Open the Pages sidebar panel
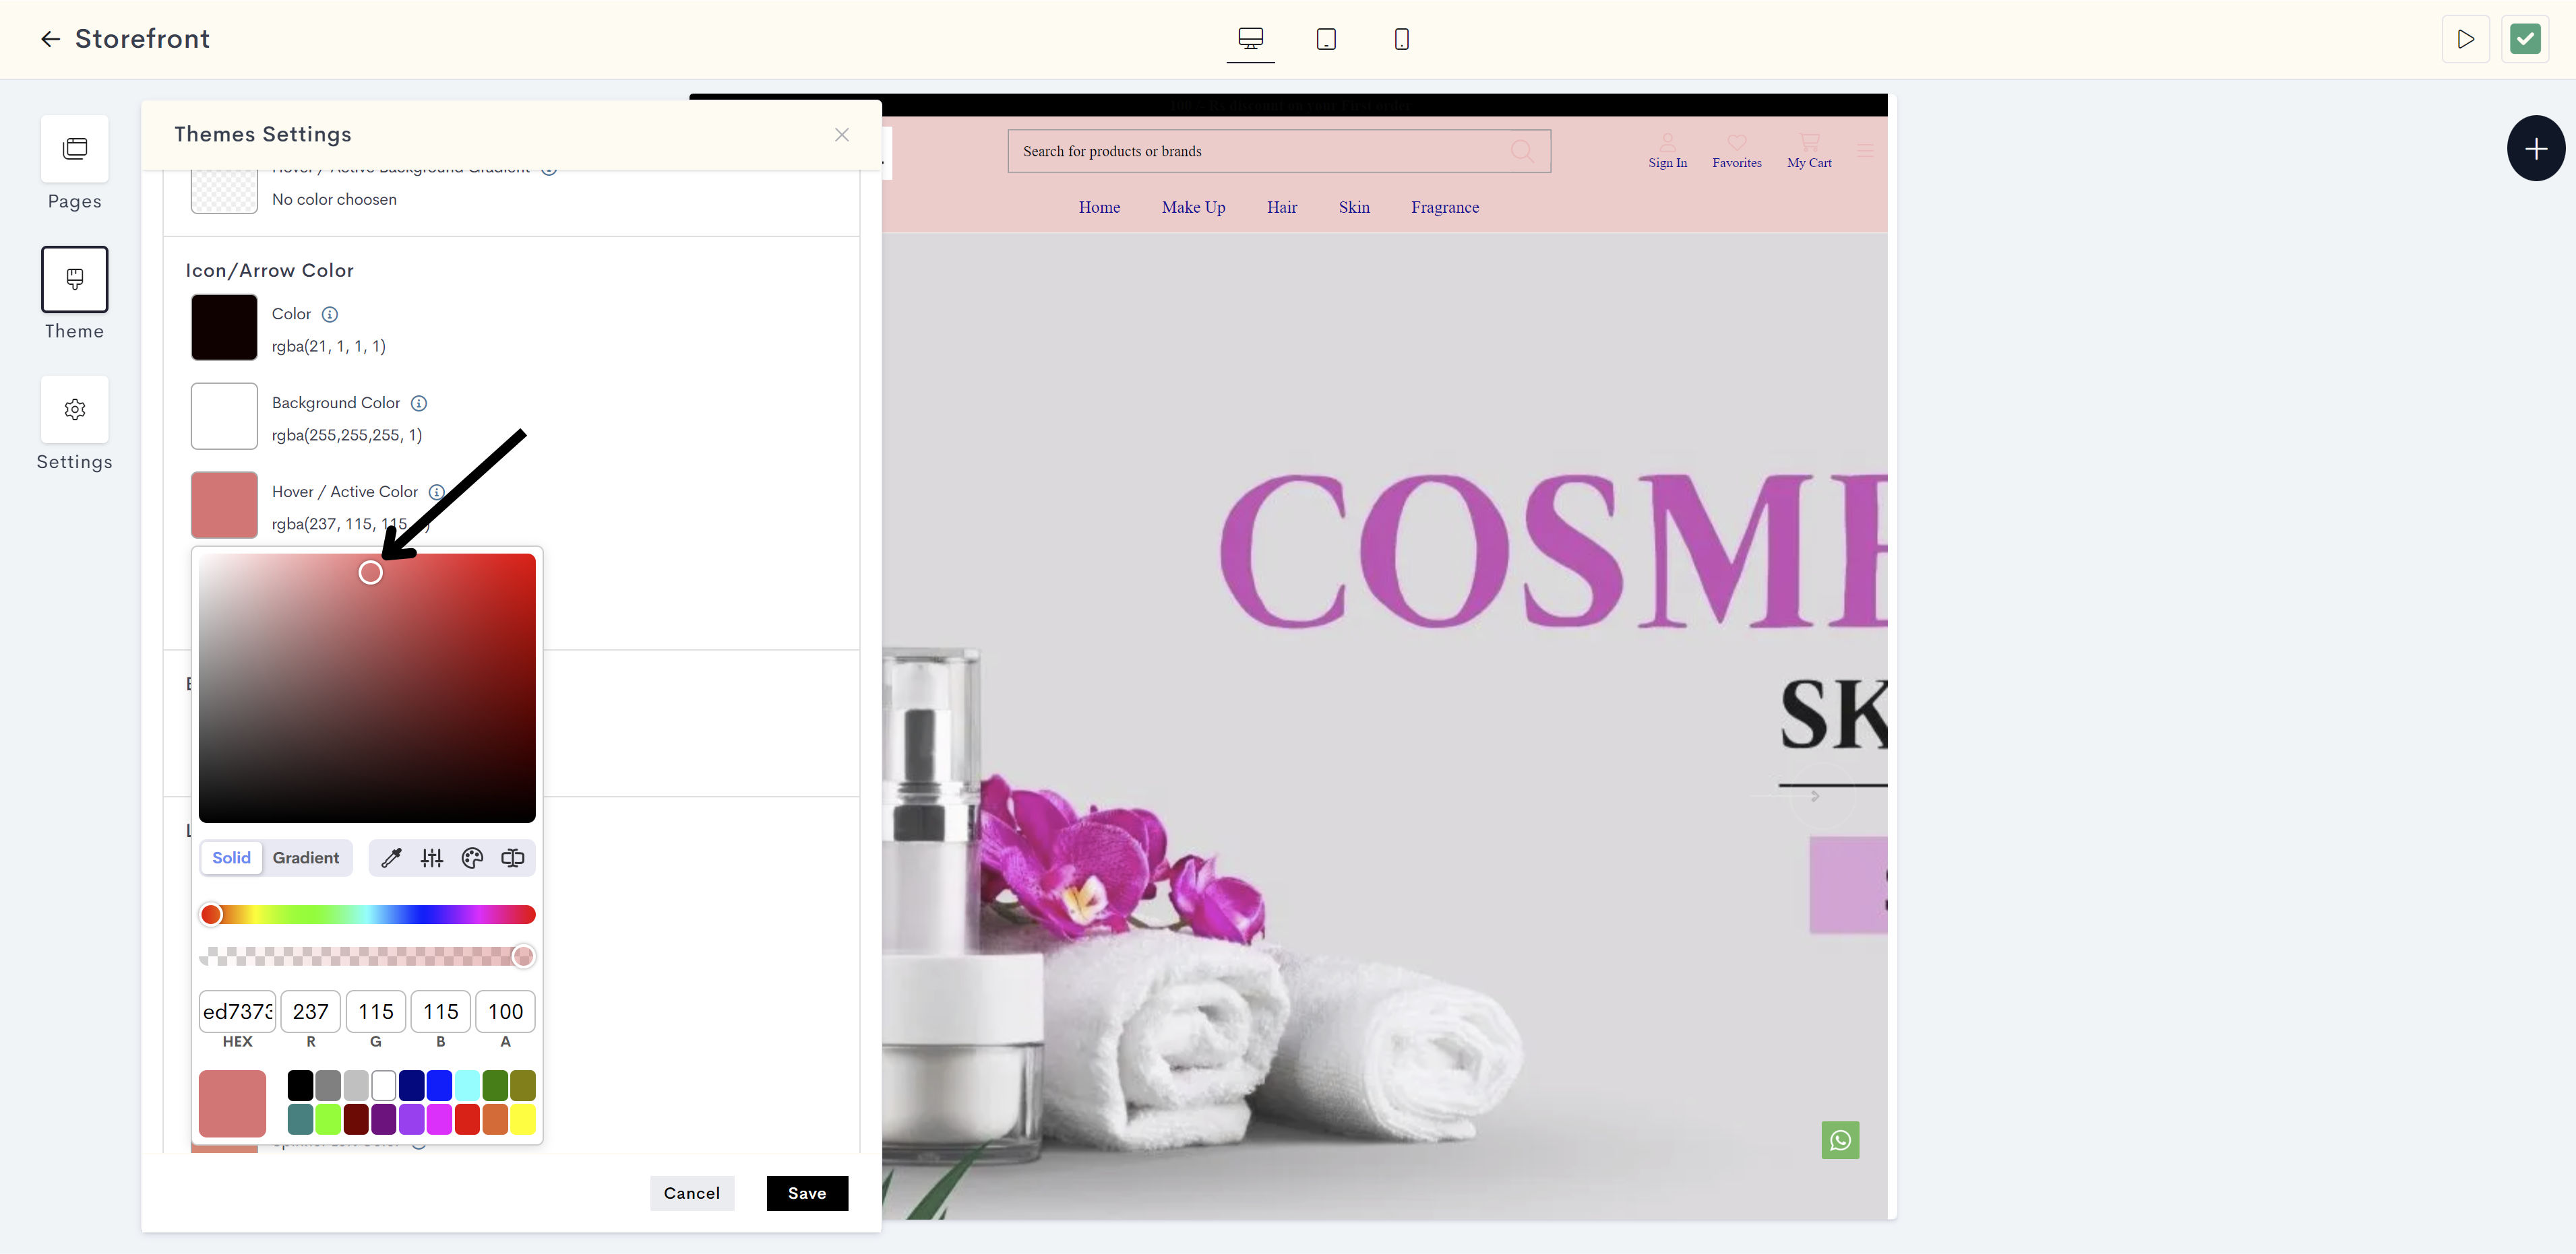The image size is (2576, 1254). point(75,149)
